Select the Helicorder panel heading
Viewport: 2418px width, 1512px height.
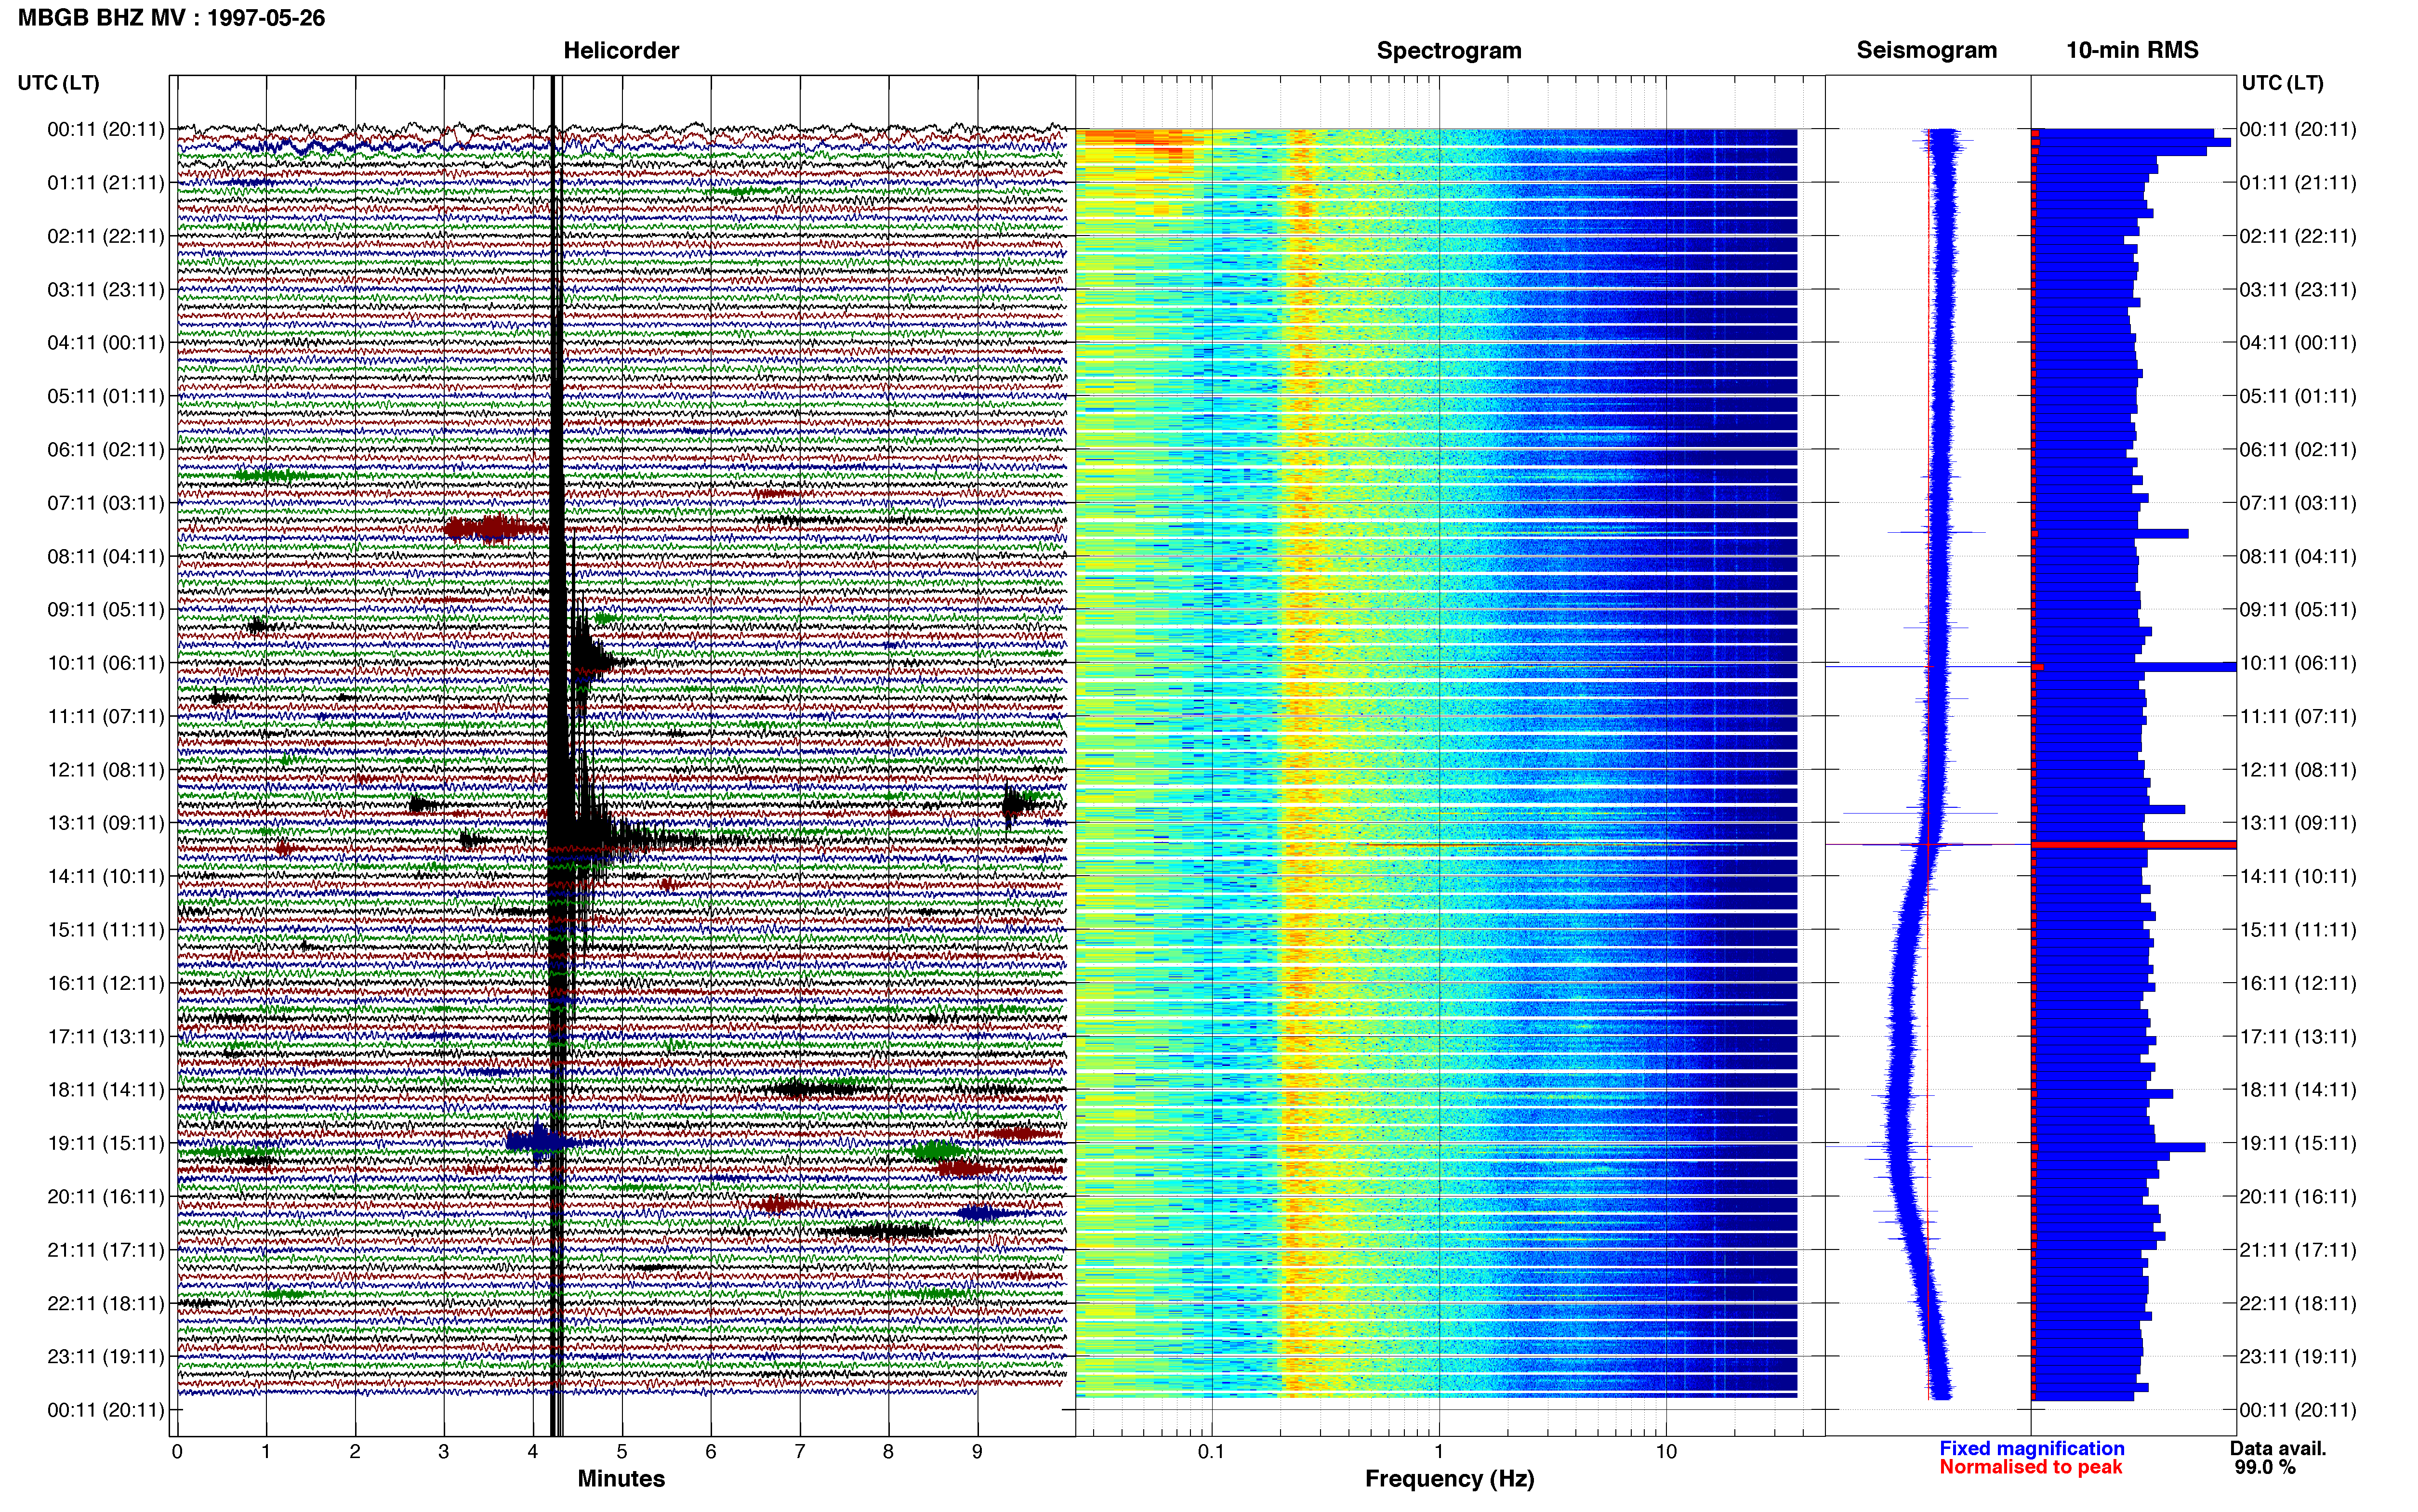tap(621, 50)
